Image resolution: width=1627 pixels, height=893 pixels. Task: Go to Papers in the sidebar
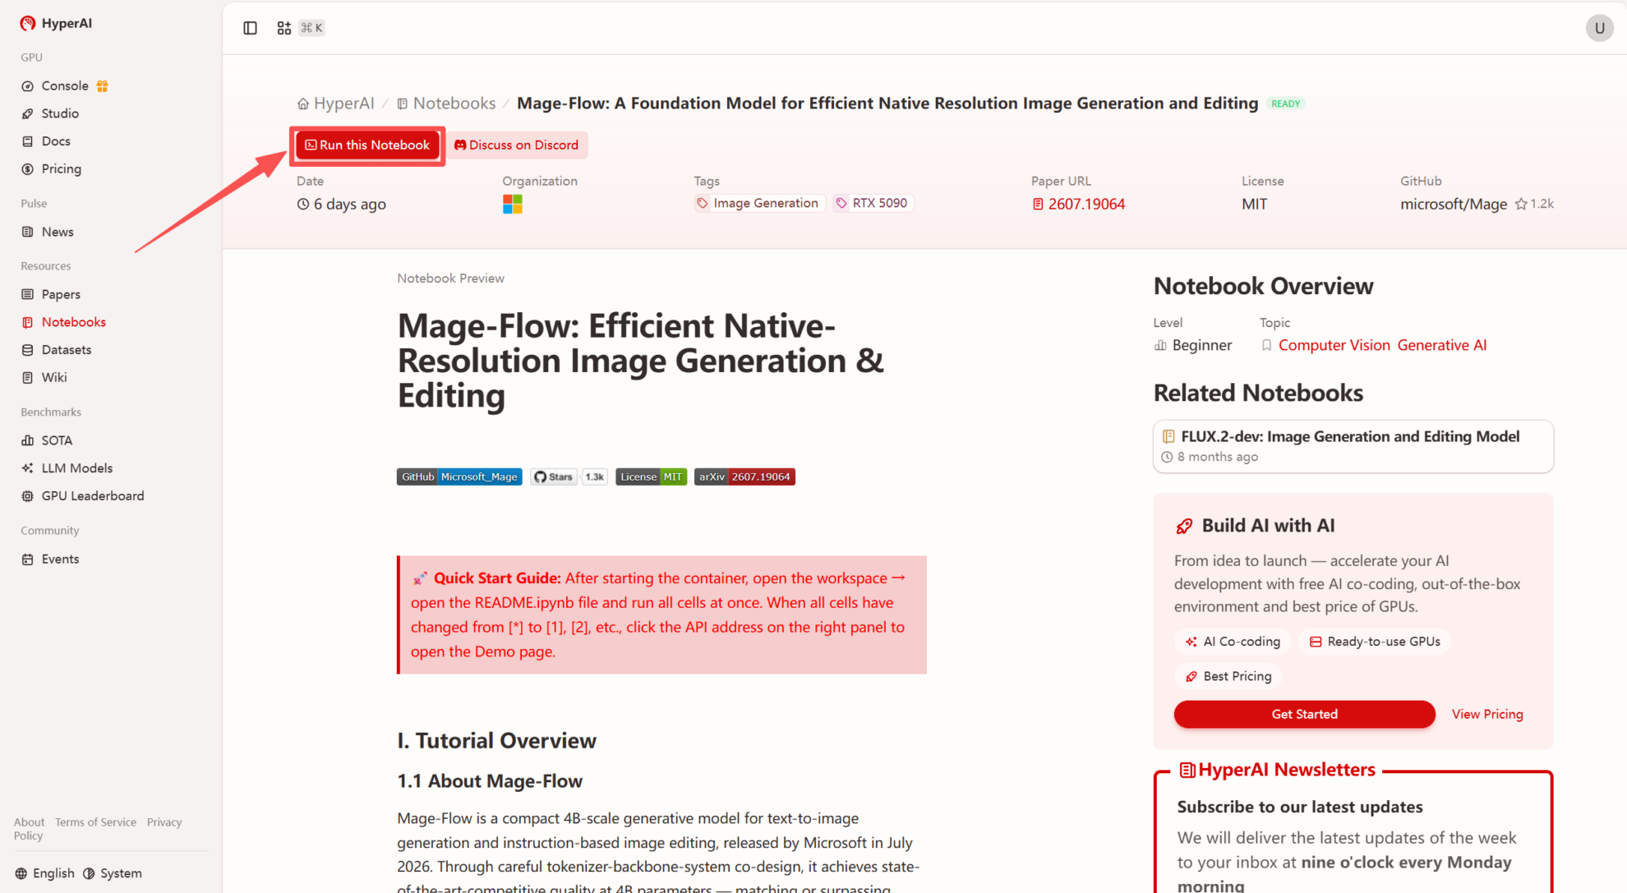[61, 294]
